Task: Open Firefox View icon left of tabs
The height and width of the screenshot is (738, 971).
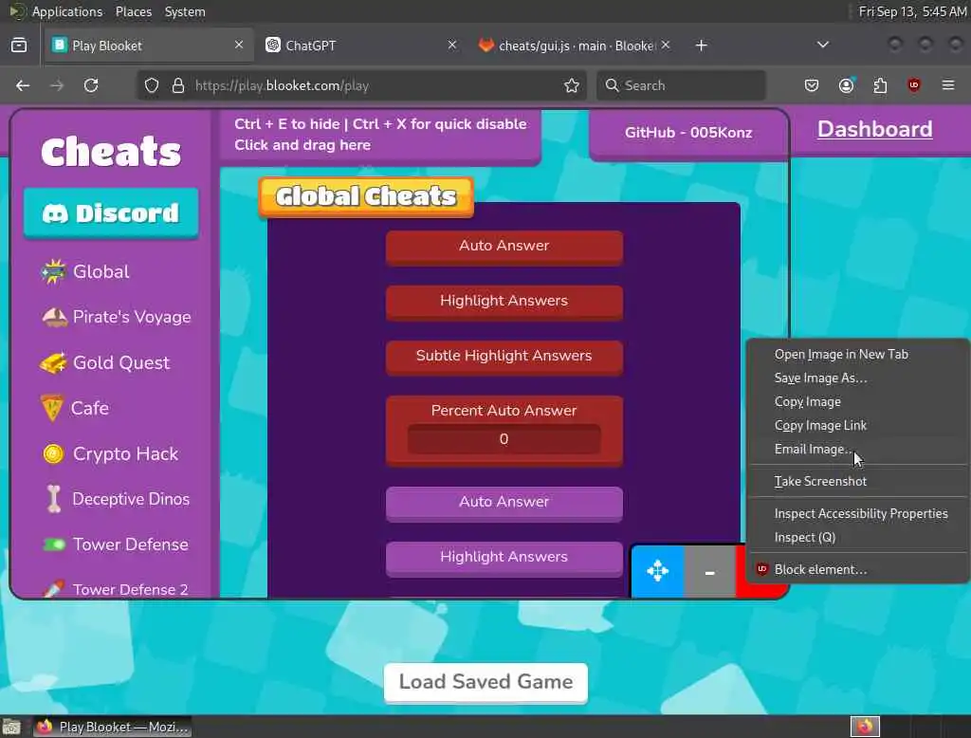Action: pyautogui.click(x=19, y=46)
